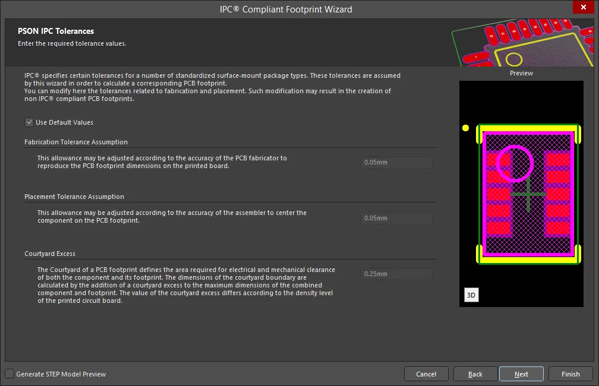Image resolution: width=599 pixels, height=386 pixels.
Task: Proceed with the Next button
Action: click(x=521, y=374)
